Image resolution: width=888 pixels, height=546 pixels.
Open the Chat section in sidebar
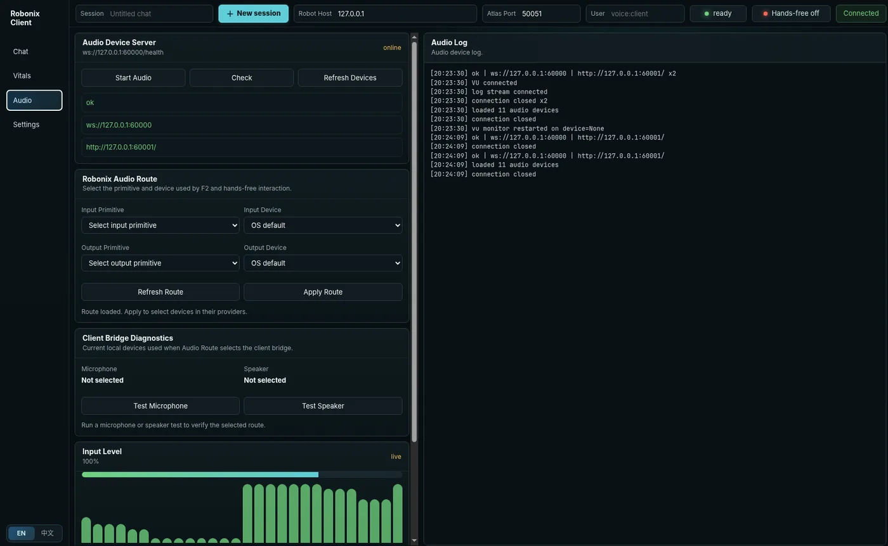tap(34, 52)
